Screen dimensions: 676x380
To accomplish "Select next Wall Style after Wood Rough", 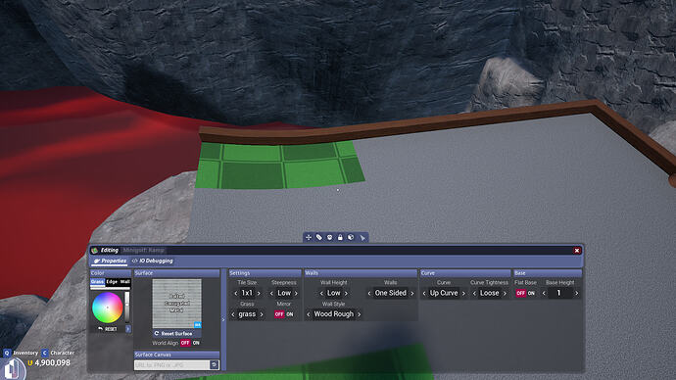I will [359, 314].
